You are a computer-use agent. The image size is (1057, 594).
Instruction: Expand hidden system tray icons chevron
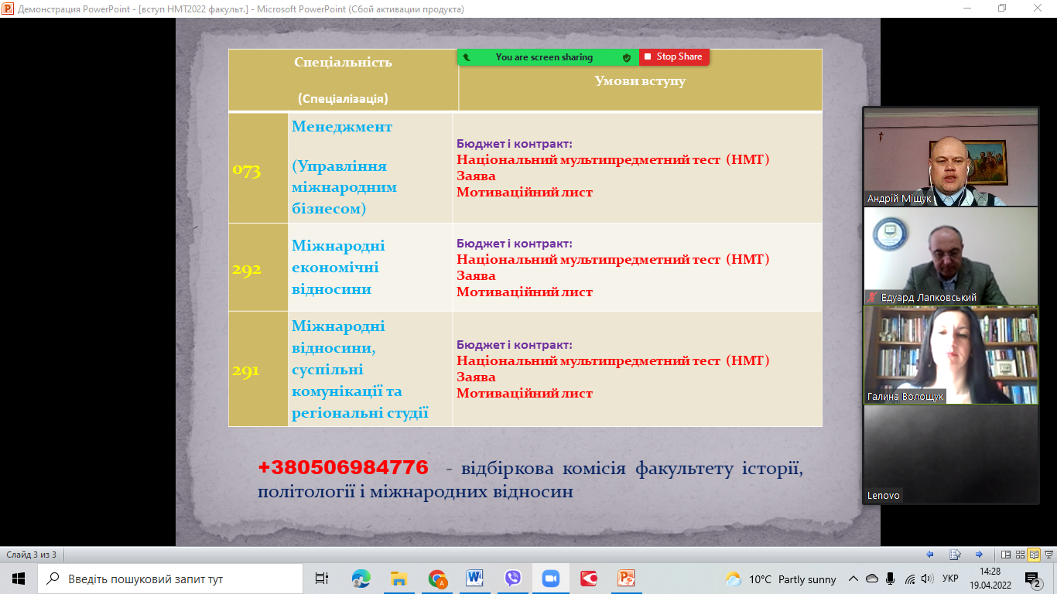[853, 579]
